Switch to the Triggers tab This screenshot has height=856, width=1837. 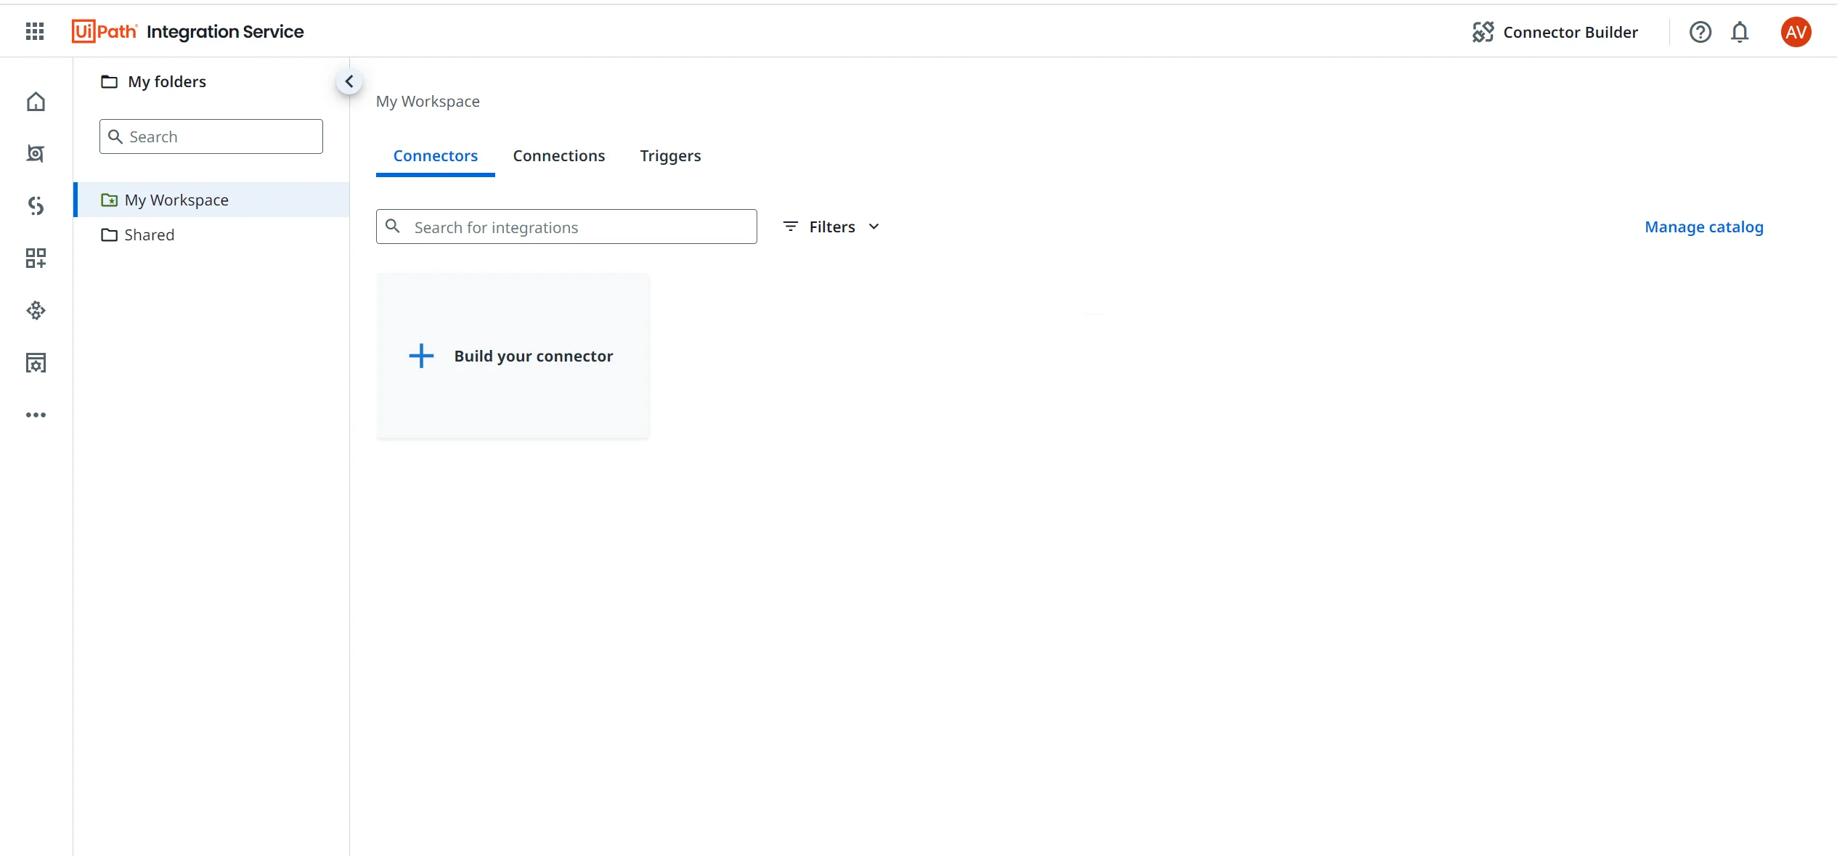pyautogui.click(x=670, y=156)
